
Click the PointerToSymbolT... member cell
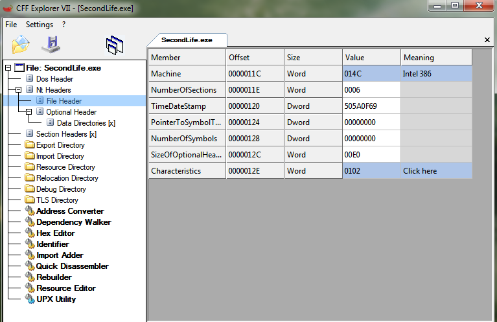tap(187, 122)
